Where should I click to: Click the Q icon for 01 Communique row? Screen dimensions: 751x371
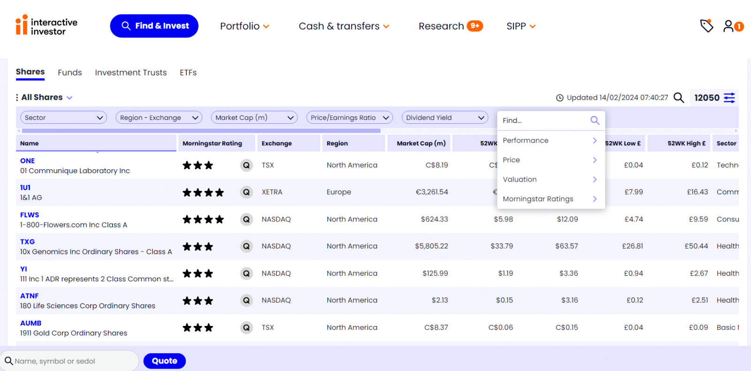(x=246, y=165)
